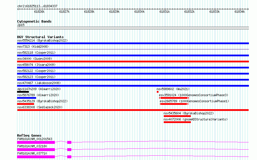Click FAM161A|NM_001201543 gene label
This screenshot has width=257, height=160.
(x=35, y=139)
